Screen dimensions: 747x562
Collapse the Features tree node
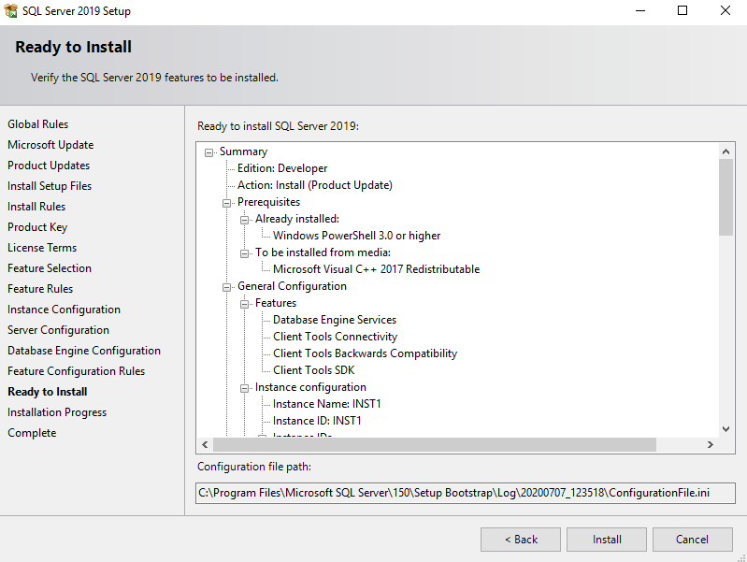pyautogui.click(x=245, y=303)
